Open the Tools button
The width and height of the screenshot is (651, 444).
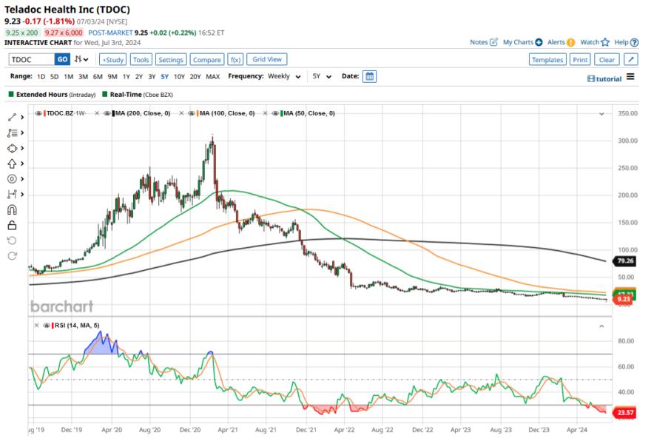click(141, 59)
